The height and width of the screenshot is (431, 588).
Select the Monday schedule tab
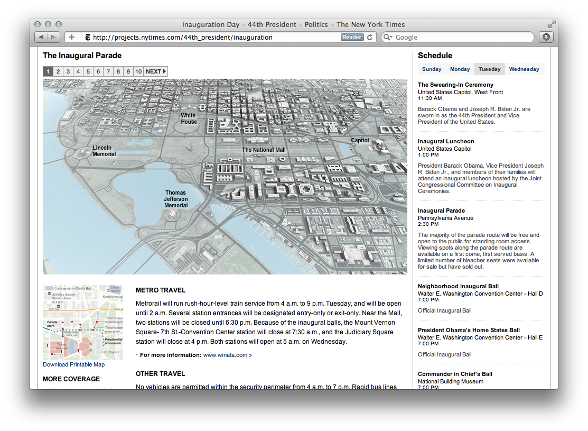tap(460, 69)
